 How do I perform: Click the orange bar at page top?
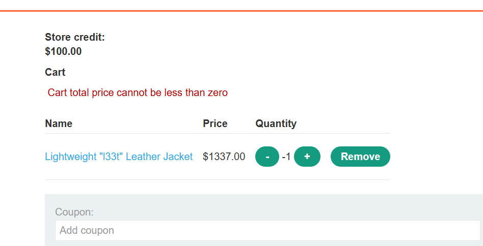click(242, 10)
